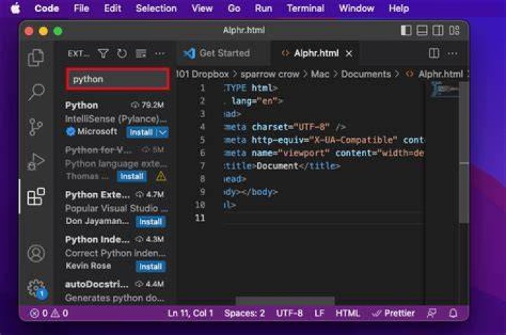The height and width of the screenshot is (335, 506).
Task: Customize layout icon in title bar
Action: 454,30
